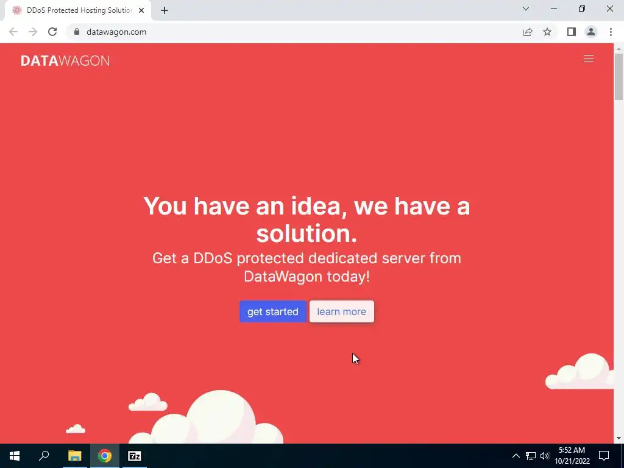The width and height of the screenshot is (624, 468).
Task: Select the DDoS Protected Hosting Solutions tab
Action: [78, 10]
